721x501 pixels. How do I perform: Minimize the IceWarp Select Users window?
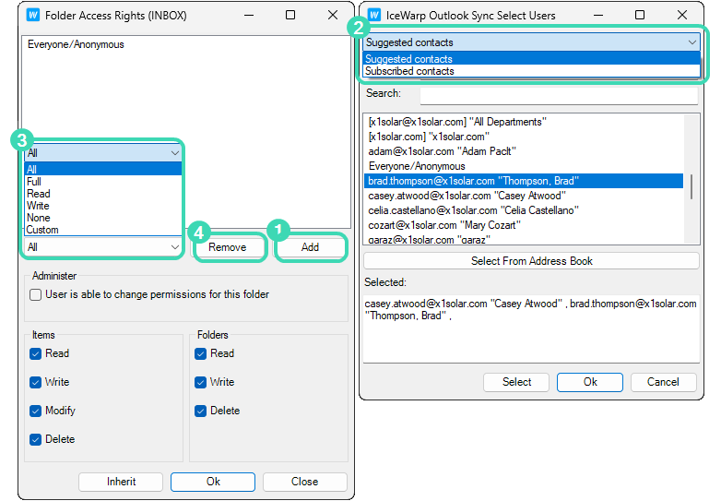[x=598, y=15]
